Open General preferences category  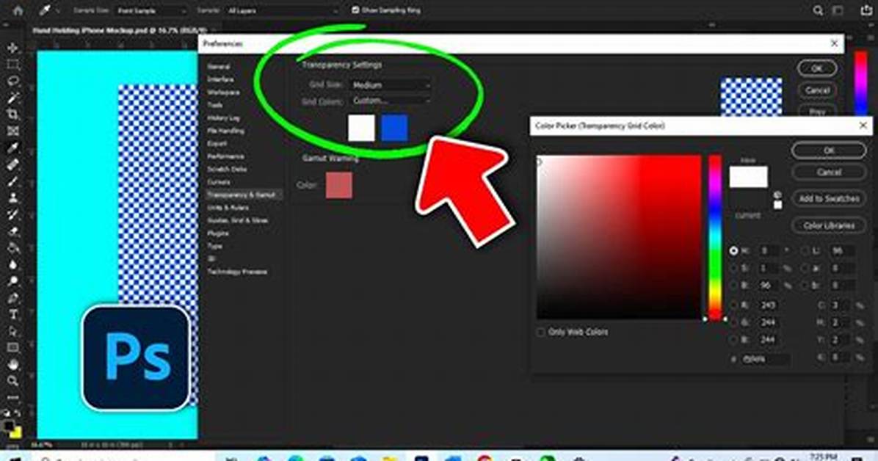pyautogui.click(x=218, y=67)
